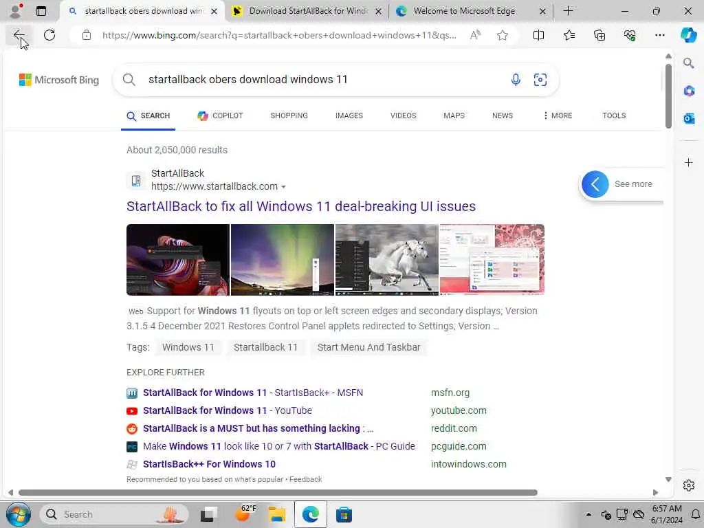704x528 pixels.
Task: Open the tab actions menu icon
Action: click(x=41, y=11)
